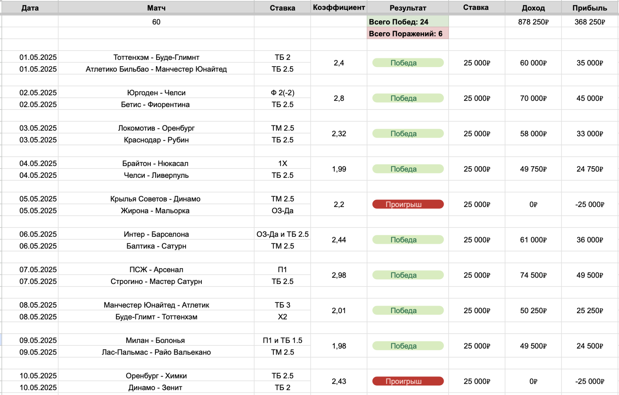Select the ПСЖ - Арсенал match cell
The height and width of the screenshot is (395, 619).
156,270
